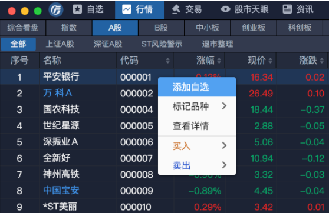Click percentage 0.29% cell
The width and height of the screenshot is (329, 213).
pyautogui.click(x=208, y=207)
